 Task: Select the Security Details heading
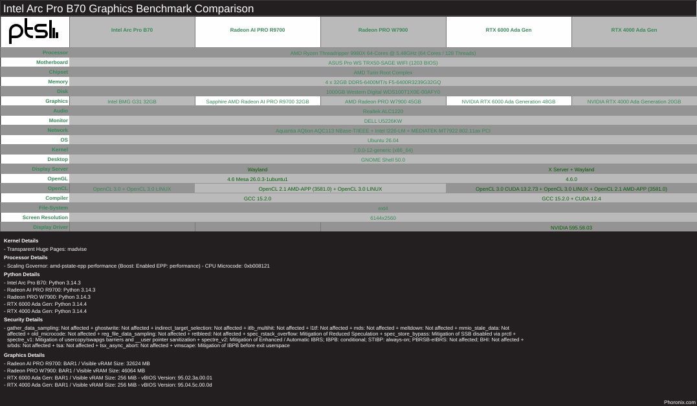(23, 319)
